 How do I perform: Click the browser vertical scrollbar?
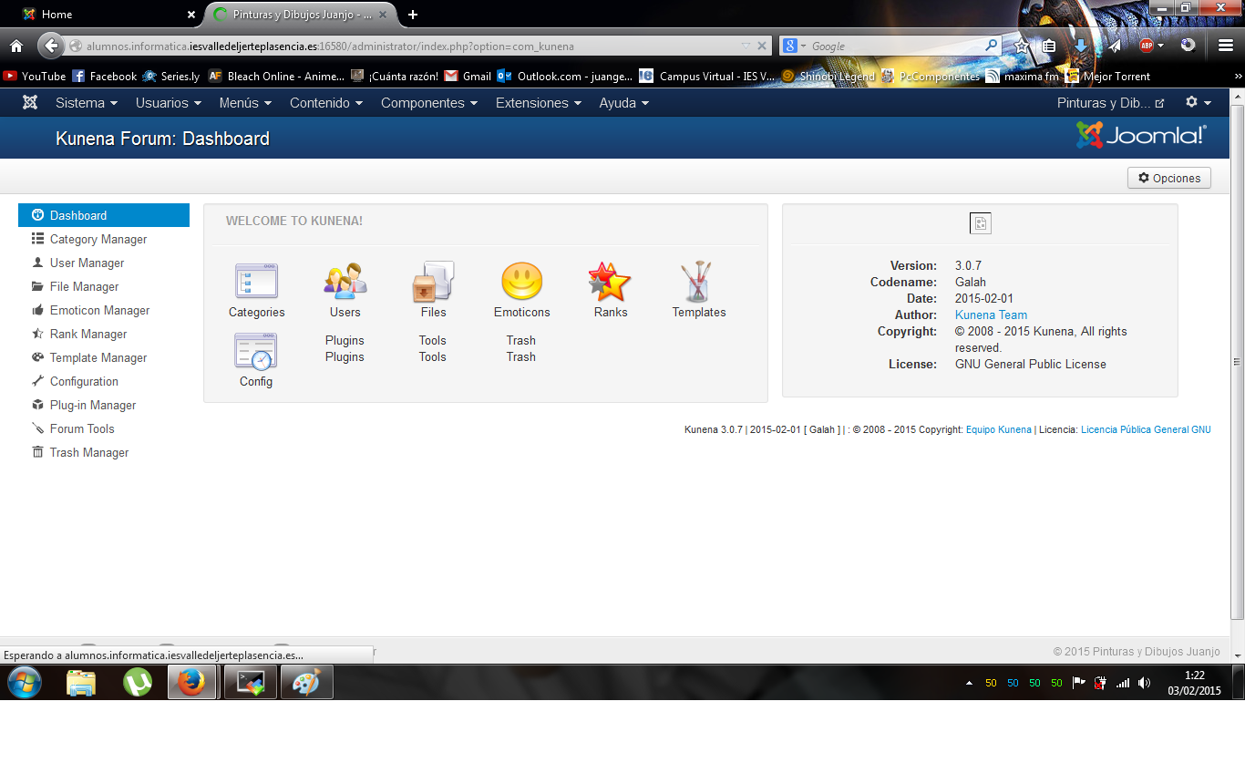coord(1237,365)
